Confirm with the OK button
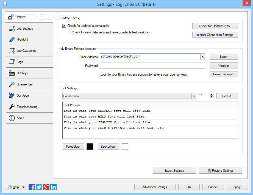The width and height of the screenshot is (253, 195). [x=189, y=187]
